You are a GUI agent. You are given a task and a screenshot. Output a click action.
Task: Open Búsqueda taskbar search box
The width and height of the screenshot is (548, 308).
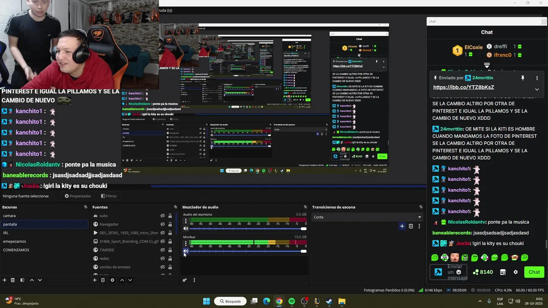coord(230,301)
